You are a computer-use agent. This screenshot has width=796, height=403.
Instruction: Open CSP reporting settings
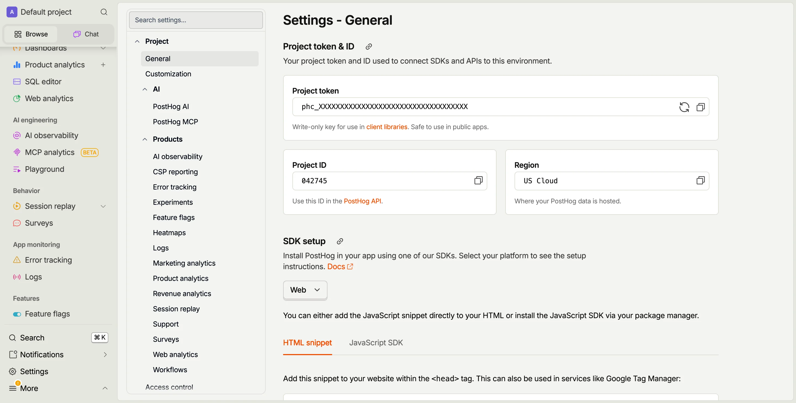175,172
